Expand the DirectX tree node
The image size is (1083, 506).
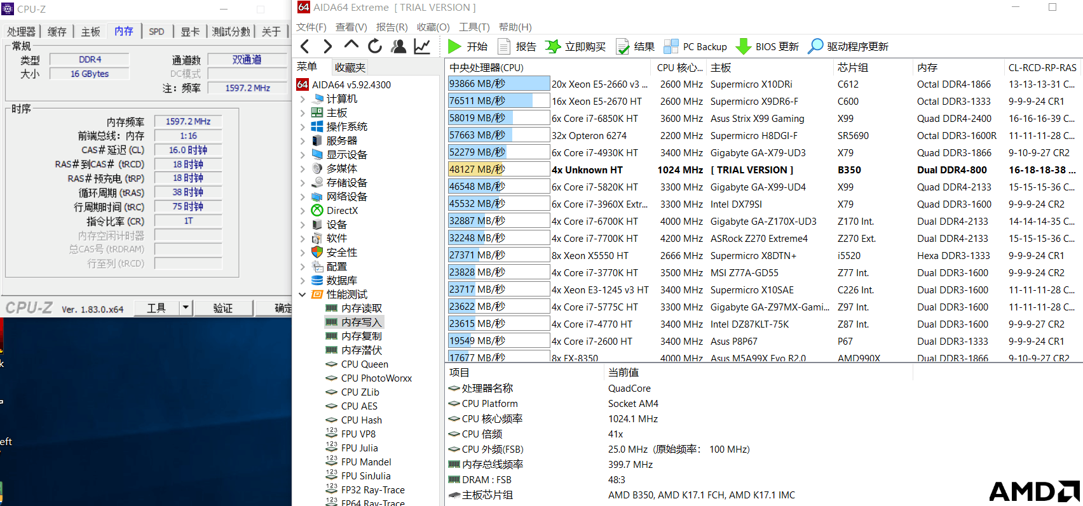pos(303,211)
